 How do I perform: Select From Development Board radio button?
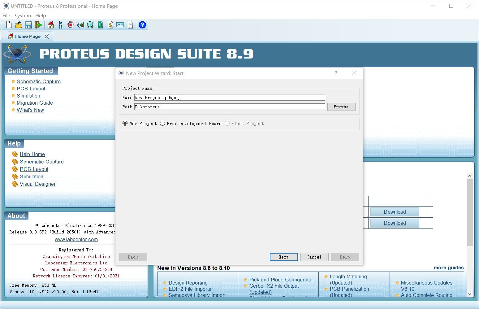coord(162,123)
